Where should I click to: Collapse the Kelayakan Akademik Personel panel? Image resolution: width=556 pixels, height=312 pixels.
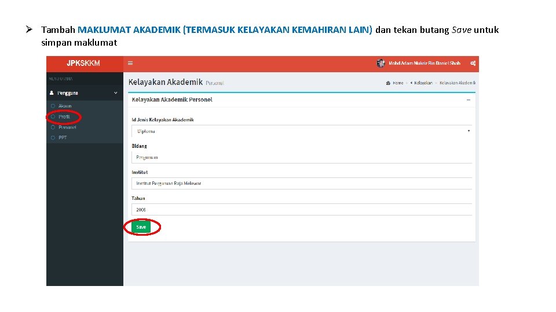(x=469, y=100)
